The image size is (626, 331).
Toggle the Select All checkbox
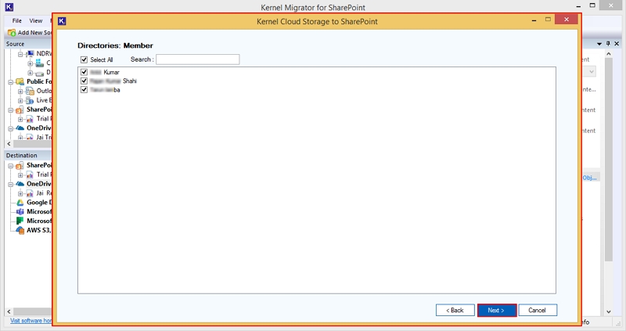point(84,59)
